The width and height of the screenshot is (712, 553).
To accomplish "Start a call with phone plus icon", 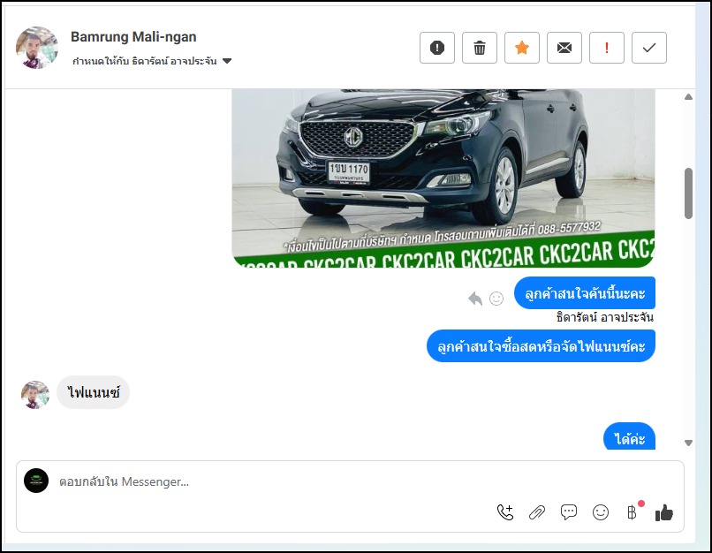I will (x=505, y=512).
